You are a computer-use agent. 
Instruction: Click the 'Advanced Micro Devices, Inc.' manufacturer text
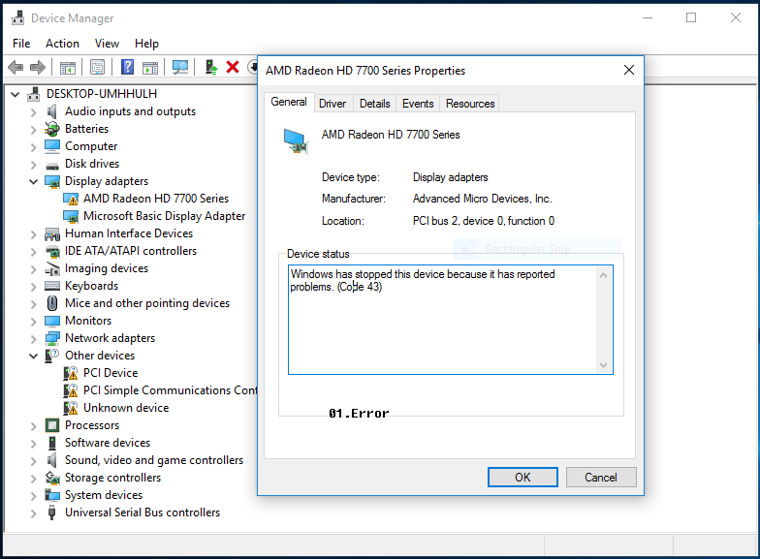[483, 199]
